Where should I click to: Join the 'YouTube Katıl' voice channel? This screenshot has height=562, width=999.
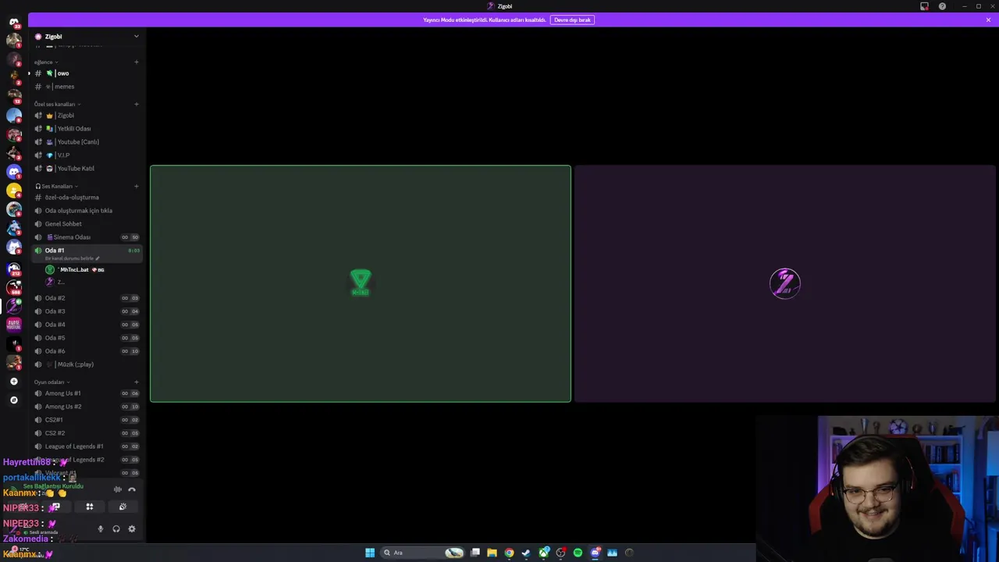(87, 169)
